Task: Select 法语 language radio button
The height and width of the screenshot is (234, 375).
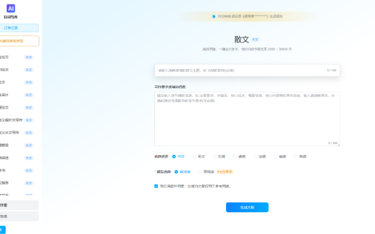Action: (255, 157)
